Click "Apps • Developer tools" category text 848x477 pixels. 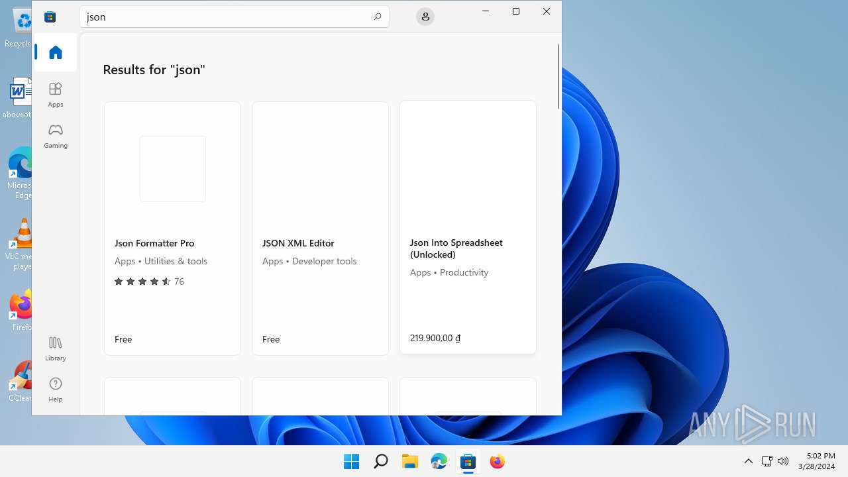coord(309,261)
